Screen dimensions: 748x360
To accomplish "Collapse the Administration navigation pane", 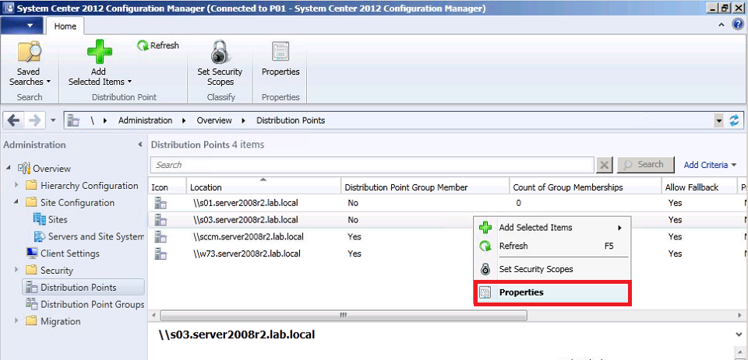I will pyautogui.click(x=140, y=145).
